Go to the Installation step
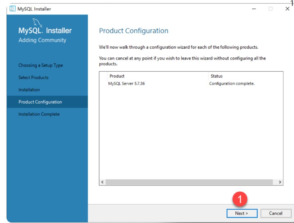 coord(29,90)
